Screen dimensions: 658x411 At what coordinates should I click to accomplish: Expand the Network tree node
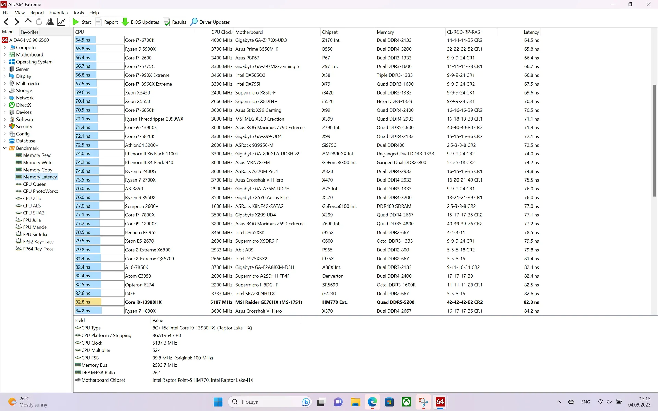tap(5, 98)
